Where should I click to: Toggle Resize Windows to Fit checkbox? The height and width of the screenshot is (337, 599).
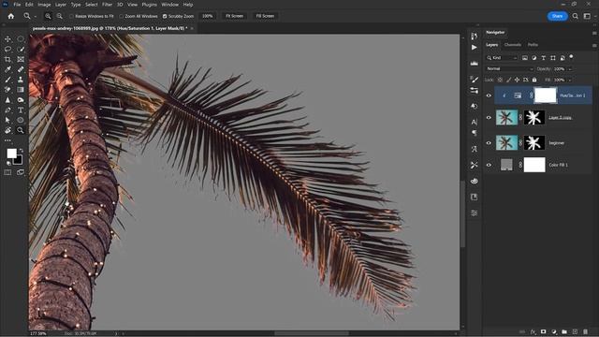[71, 16]
